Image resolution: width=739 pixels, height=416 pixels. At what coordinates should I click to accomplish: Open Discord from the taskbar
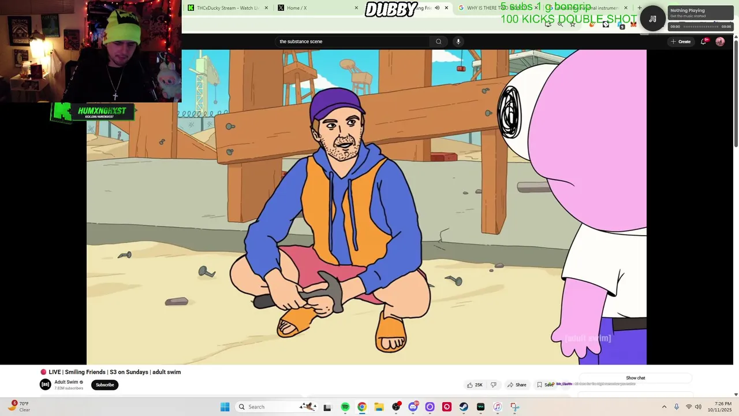[x=413, y=407]
